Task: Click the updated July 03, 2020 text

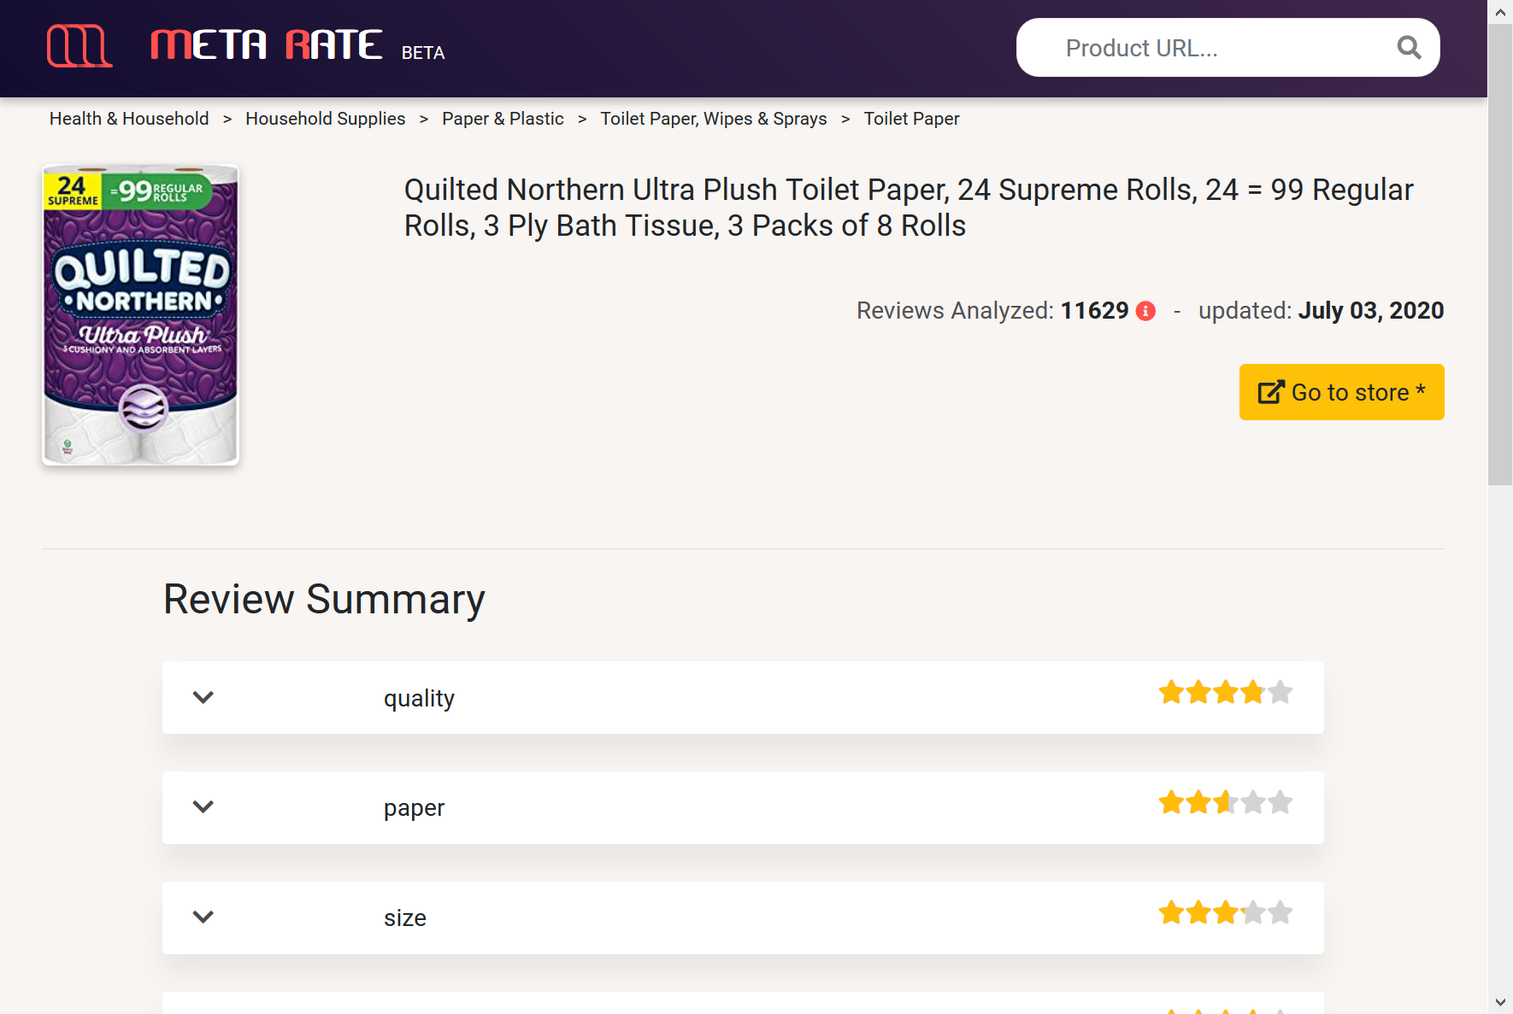Action: [x=1321, y=311]
